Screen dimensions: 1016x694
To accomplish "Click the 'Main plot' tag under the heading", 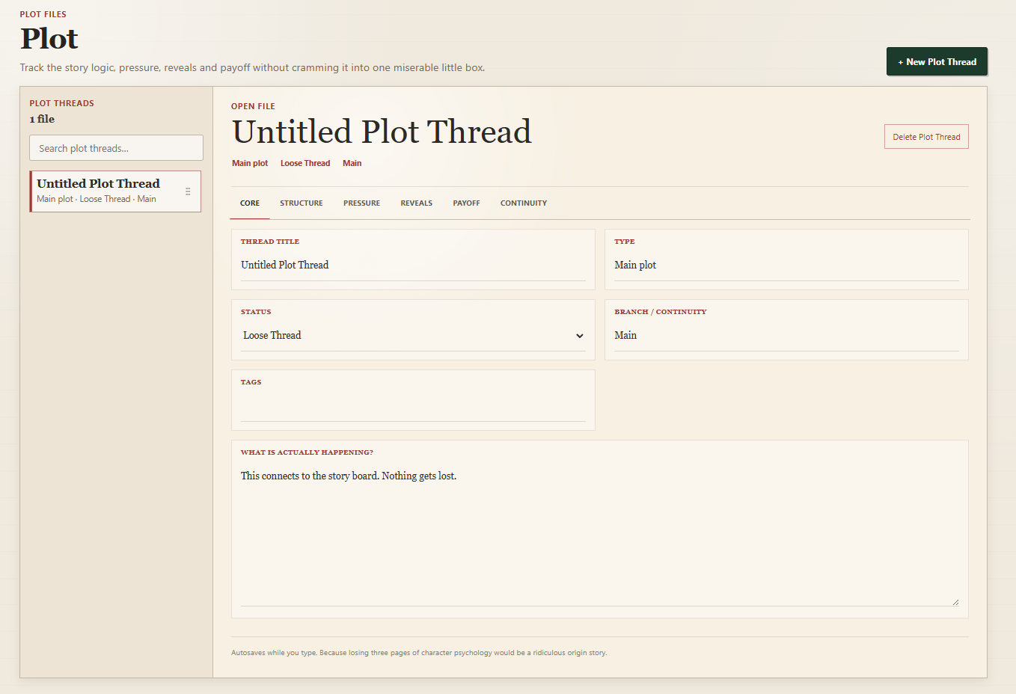I will [x=250, y=163].
